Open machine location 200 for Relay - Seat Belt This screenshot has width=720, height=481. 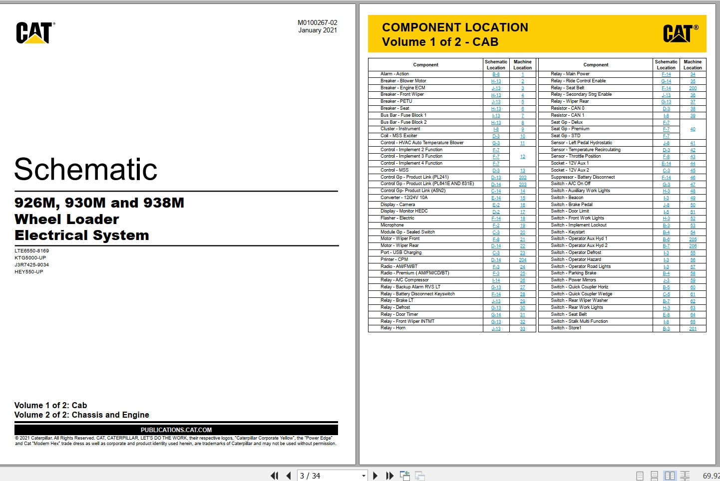pyautogui.click(x=693, y=88)
